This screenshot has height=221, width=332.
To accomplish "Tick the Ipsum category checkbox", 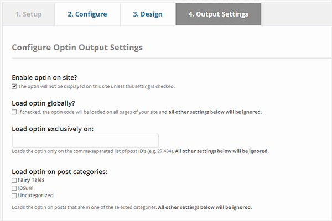I will 14,188.
